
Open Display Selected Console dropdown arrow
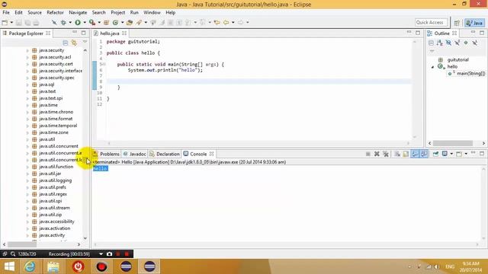(x=451, y=154)
